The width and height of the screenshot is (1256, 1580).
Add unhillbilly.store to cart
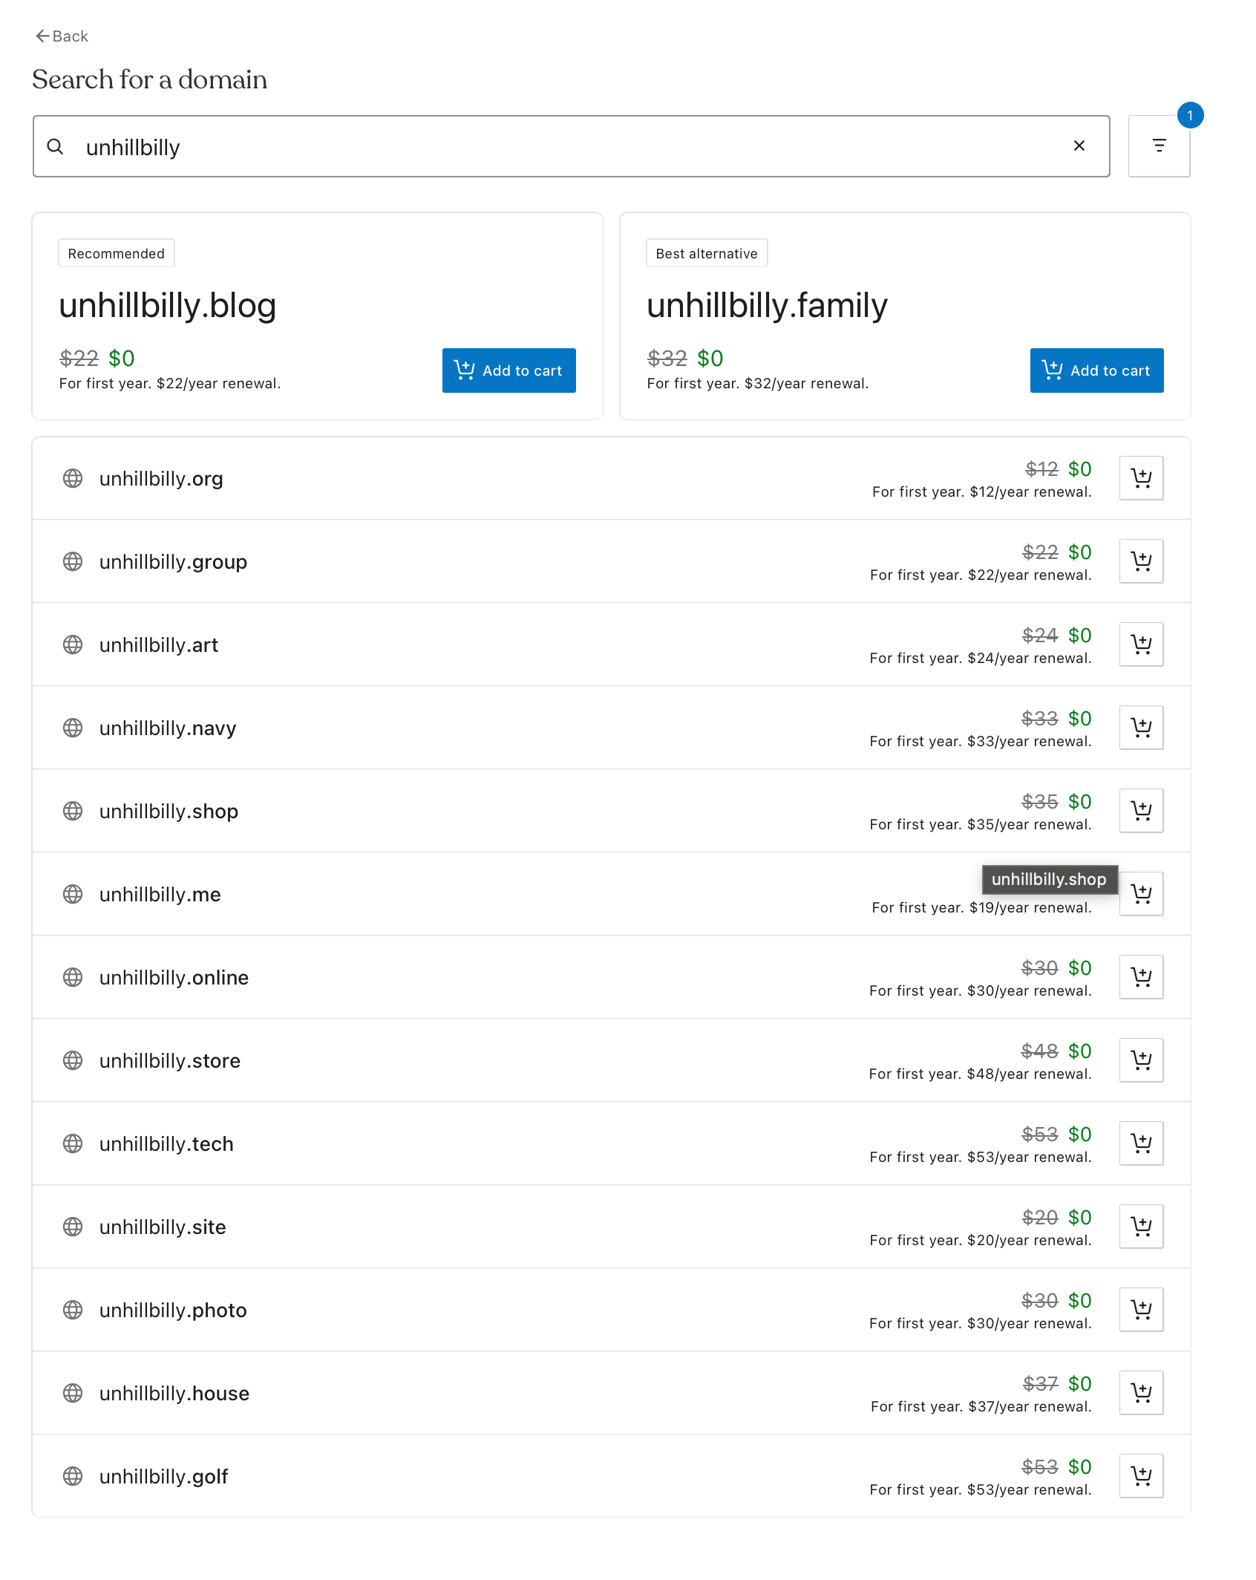[1141, 1060]
